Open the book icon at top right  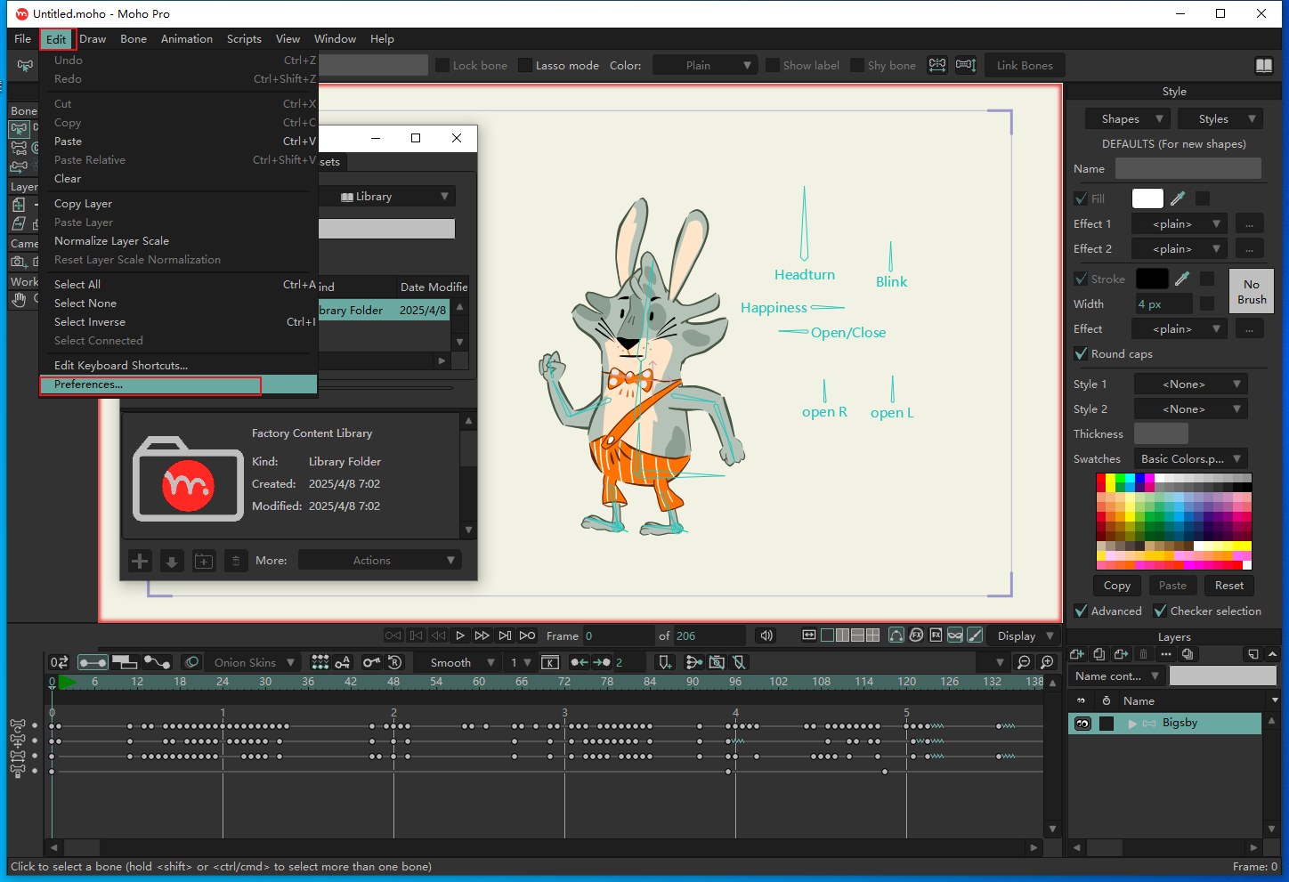1263,66
